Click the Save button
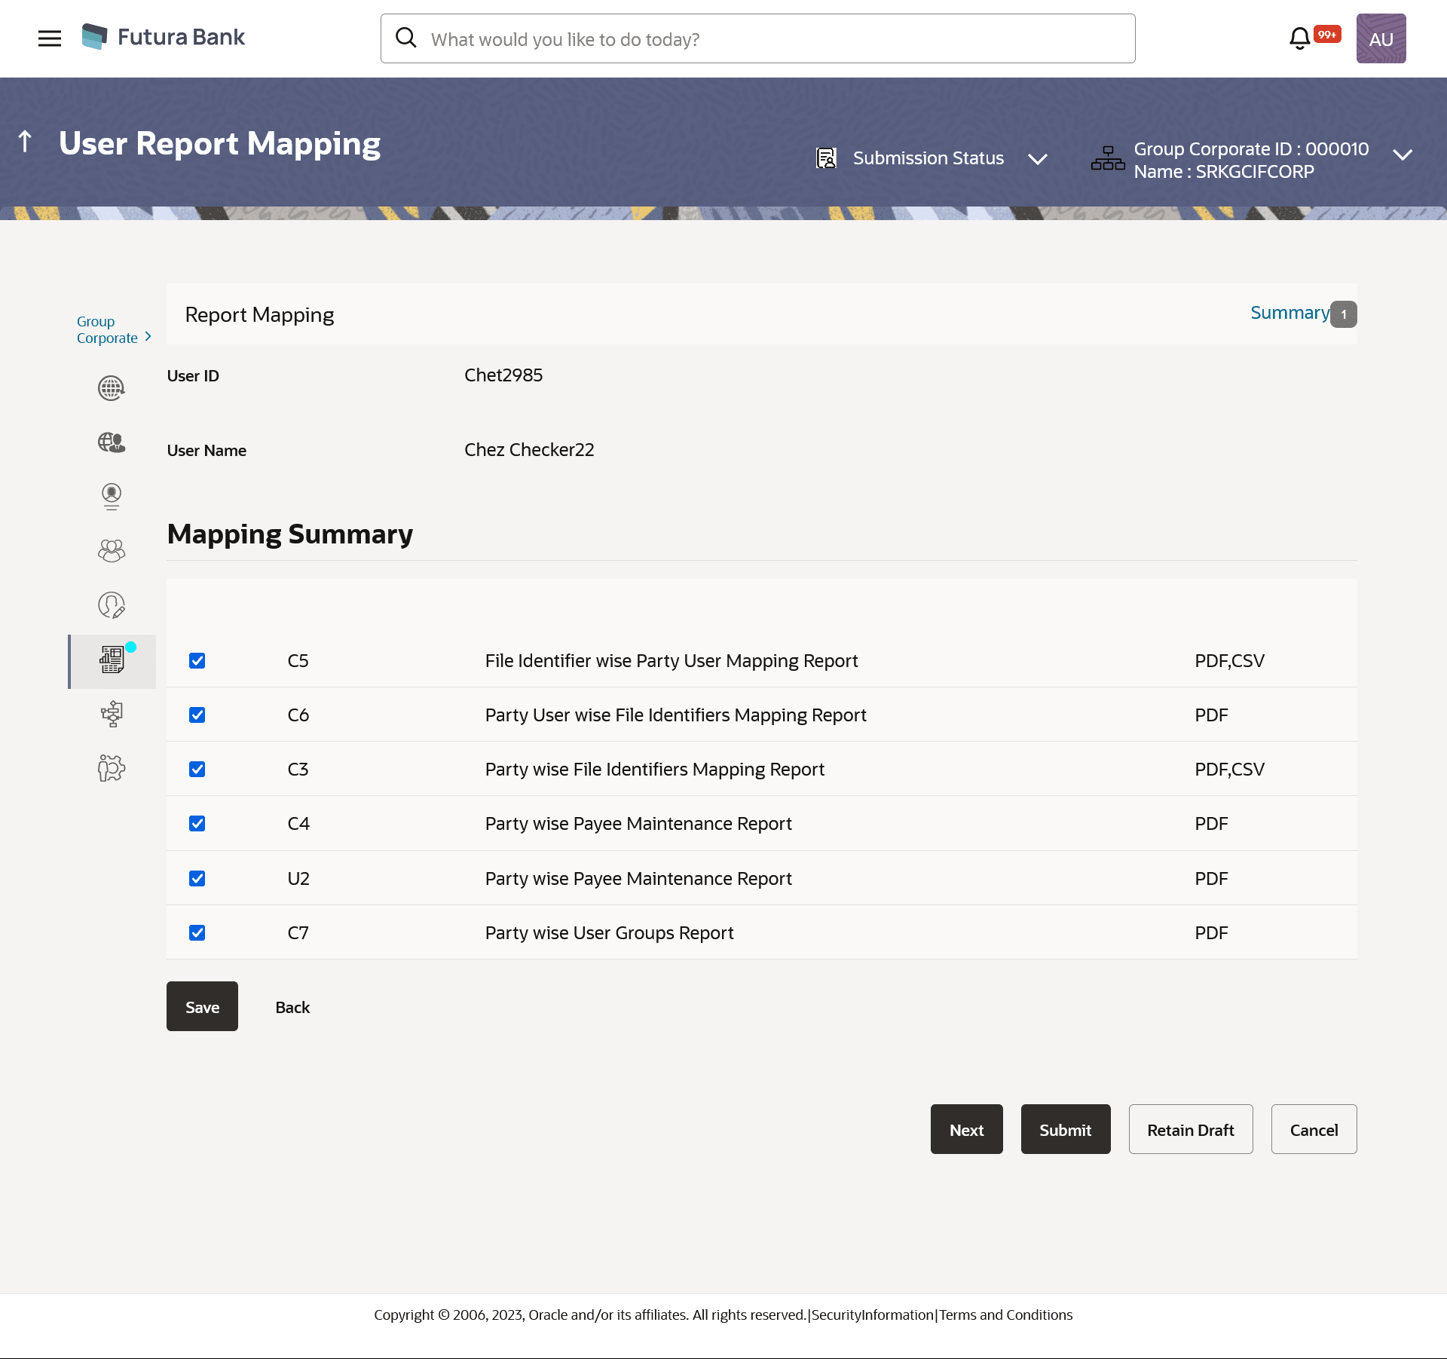Image resolution: width=1447 pixels, height=1359 pixels. [x=202, y=1007]
